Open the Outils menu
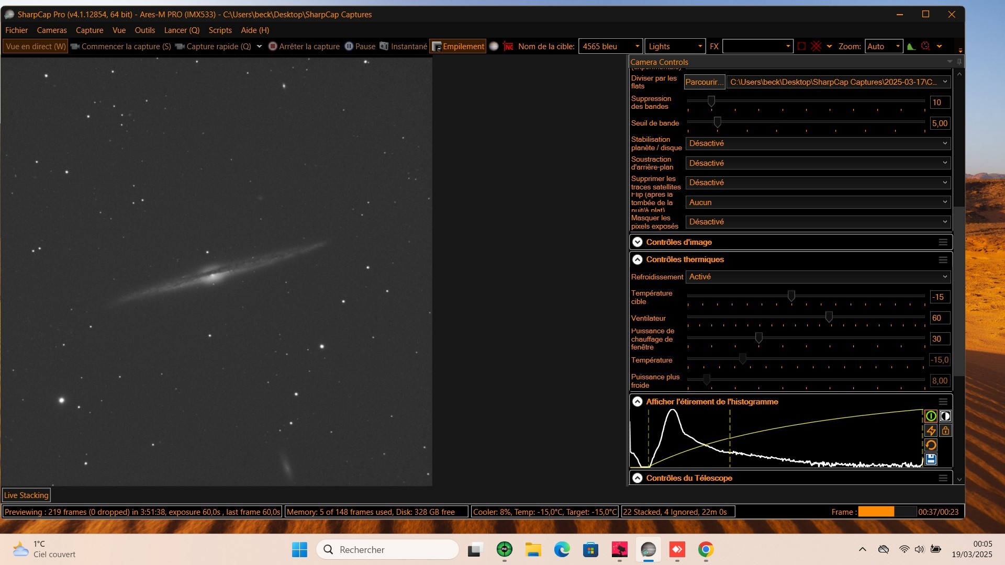The image size is (1005, 565). pyautogui.click(x=145, y=30)
